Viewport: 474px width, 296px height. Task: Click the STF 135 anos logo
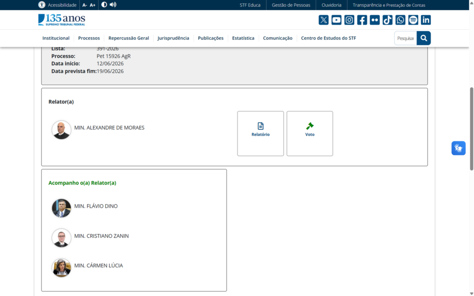[x=62, y=20]
